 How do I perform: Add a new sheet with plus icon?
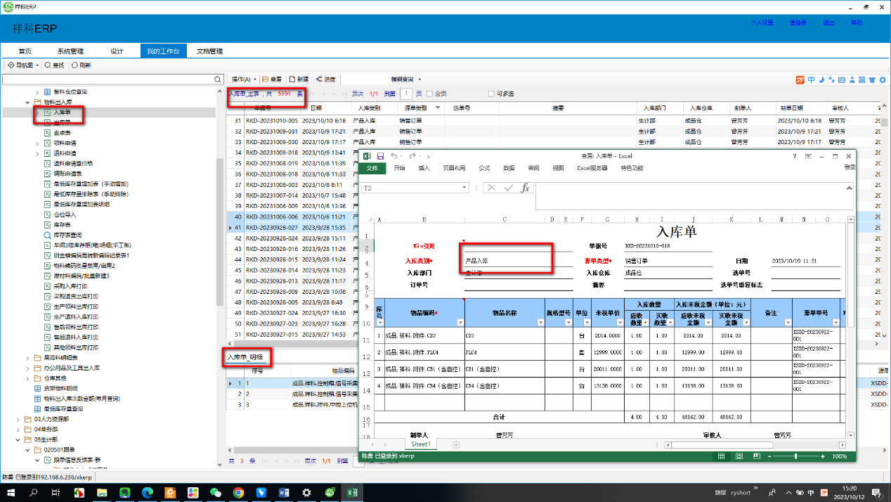pyautogui.click(x=456, y=444)
